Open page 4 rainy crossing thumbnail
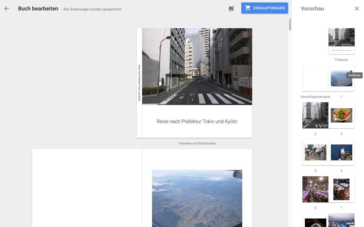This screenshot has width=364, height=227. pyautogui.click(x=315, y=152)
